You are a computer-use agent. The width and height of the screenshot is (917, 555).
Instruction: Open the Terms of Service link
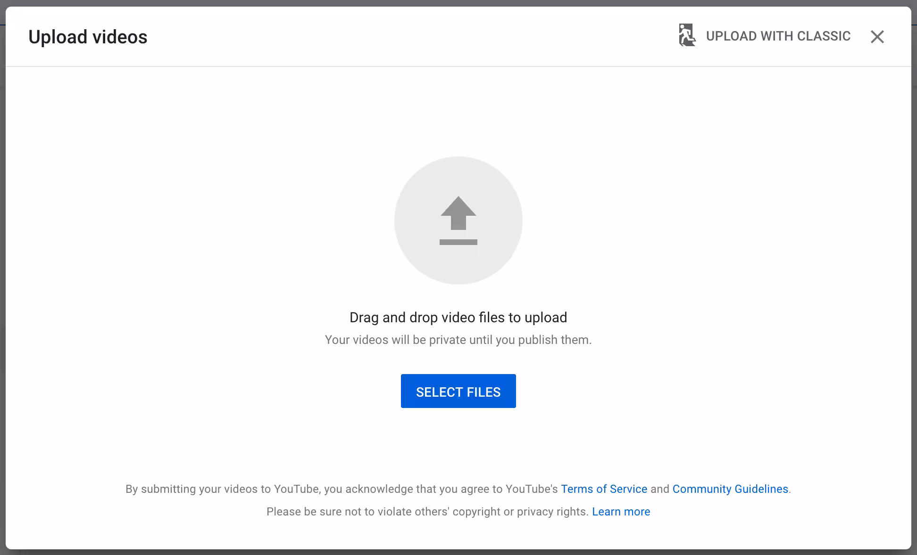(604, 489)
